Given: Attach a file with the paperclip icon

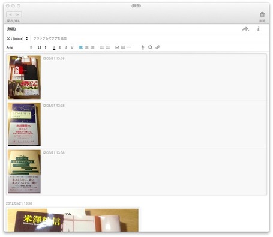Looking at the screenshot, I should (x=158, y=47).
